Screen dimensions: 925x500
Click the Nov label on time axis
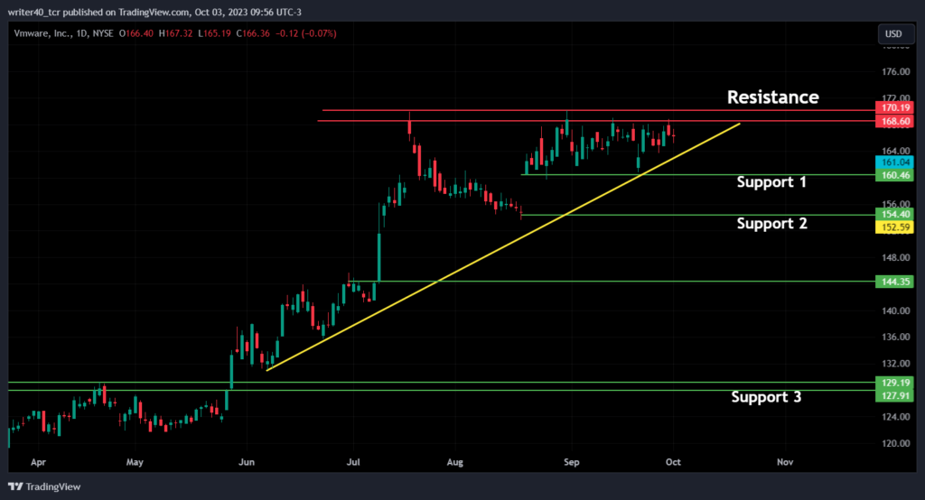(785, 462)
